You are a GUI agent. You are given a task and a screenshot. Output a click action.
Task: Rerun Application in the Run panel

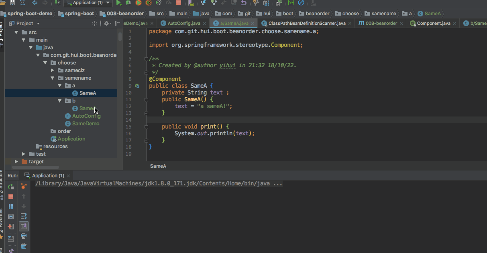[11, 187]
